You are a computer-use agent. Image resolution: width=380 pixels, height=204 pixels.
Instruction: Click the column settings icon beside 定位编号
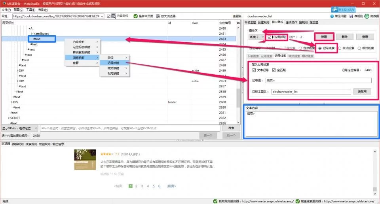(238, 23)
